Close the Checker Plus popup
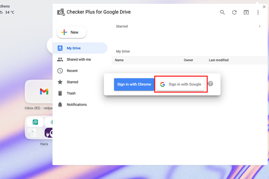This screenshot has height=179, width=269. point(264,7)
